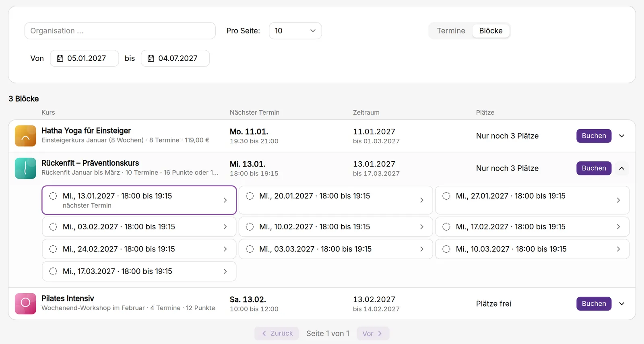Select the Blöcke tab

pyautogui.click(x=491, y=31)
